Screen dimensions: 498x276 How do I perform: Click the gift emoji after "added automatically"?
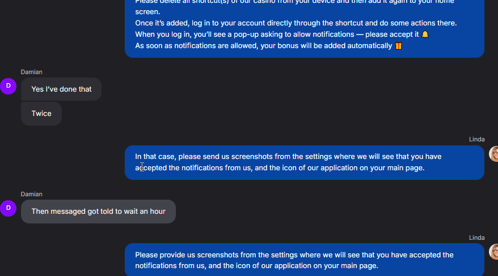(x=399, y=46)
